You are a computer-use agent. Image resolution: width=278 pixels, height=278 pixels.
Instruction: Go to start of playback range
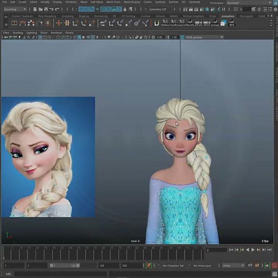tap(231, 250)
